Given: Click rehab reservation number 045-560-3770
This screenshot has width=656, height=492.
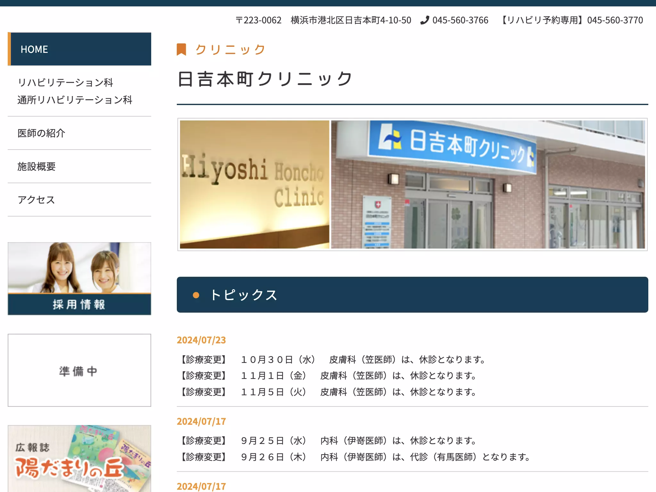Looking at the screenshot, I should 615,20.
